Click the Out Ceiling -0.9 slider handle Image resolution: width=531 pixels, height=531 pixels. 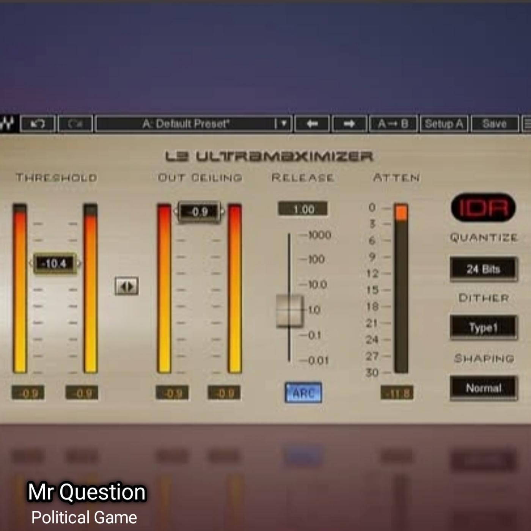pyautogui.click(x=199, y=211)
